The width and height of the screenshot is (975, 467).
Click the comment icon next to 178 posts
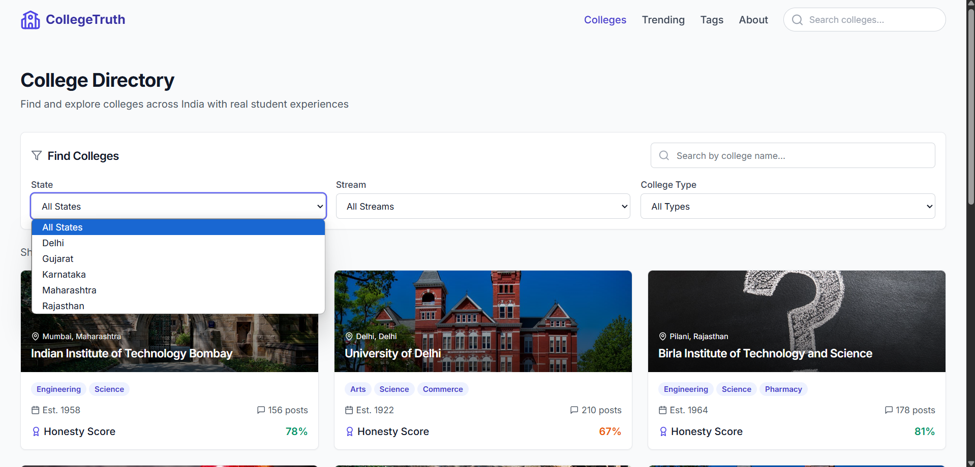pyautogui.click(x=889, y=410)
